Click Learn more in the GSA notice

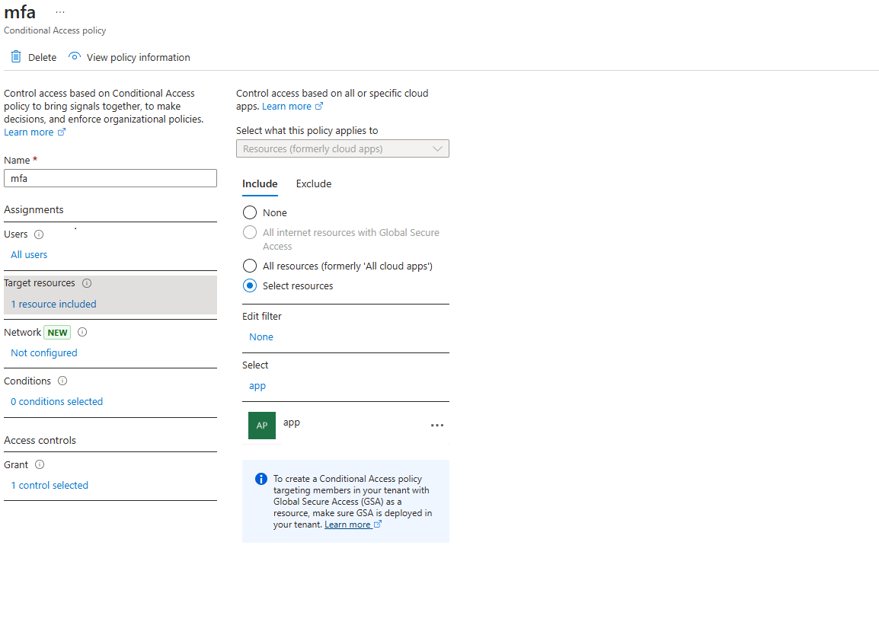pyautogui.click(x=347, y=525)
